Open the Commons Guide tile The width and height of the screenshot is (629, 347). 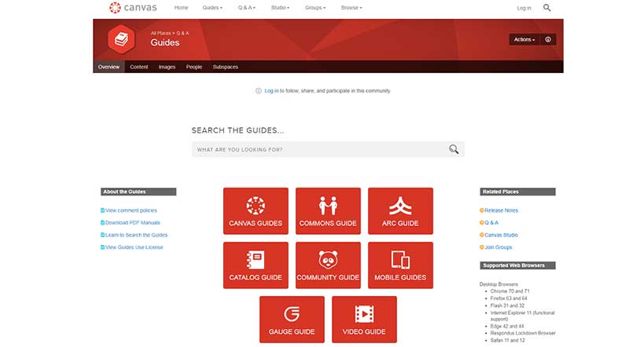[328, 210]
